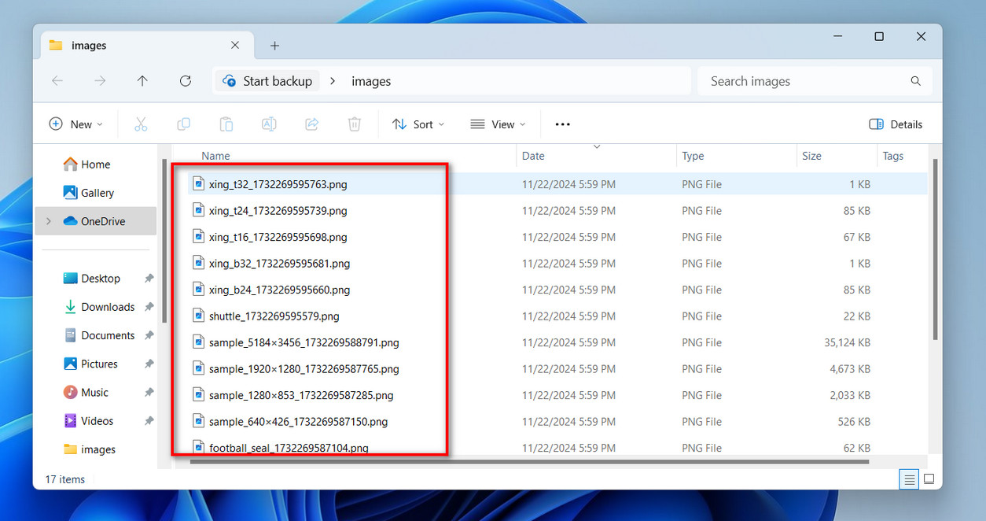Viewport: 986px width, 521px height.
Task: Click the Rename icon in toolbar
Action: pos(268,124)
